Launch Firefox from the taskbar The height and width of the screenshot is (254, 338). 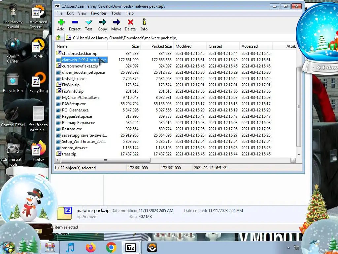point(90,247)
